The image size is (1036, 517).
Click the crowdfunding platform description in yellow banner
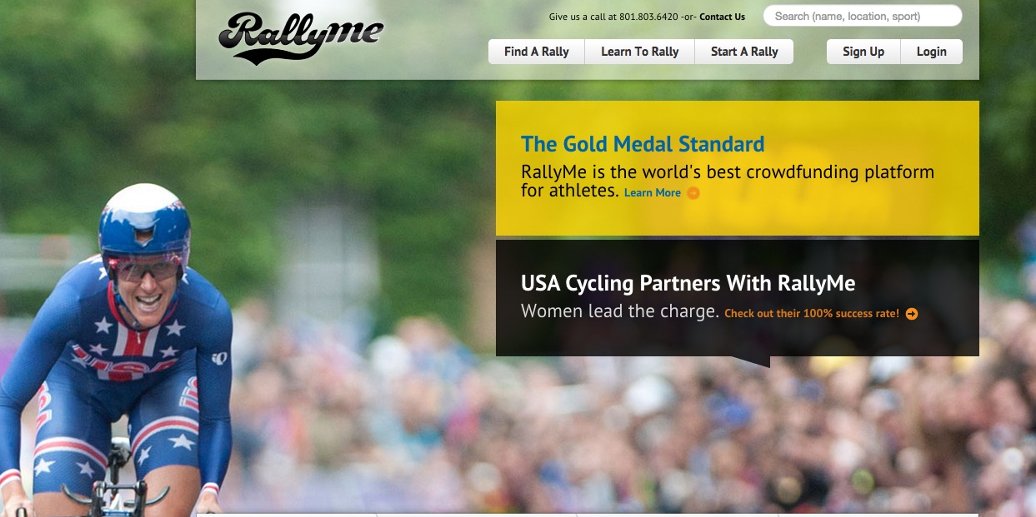728,181
